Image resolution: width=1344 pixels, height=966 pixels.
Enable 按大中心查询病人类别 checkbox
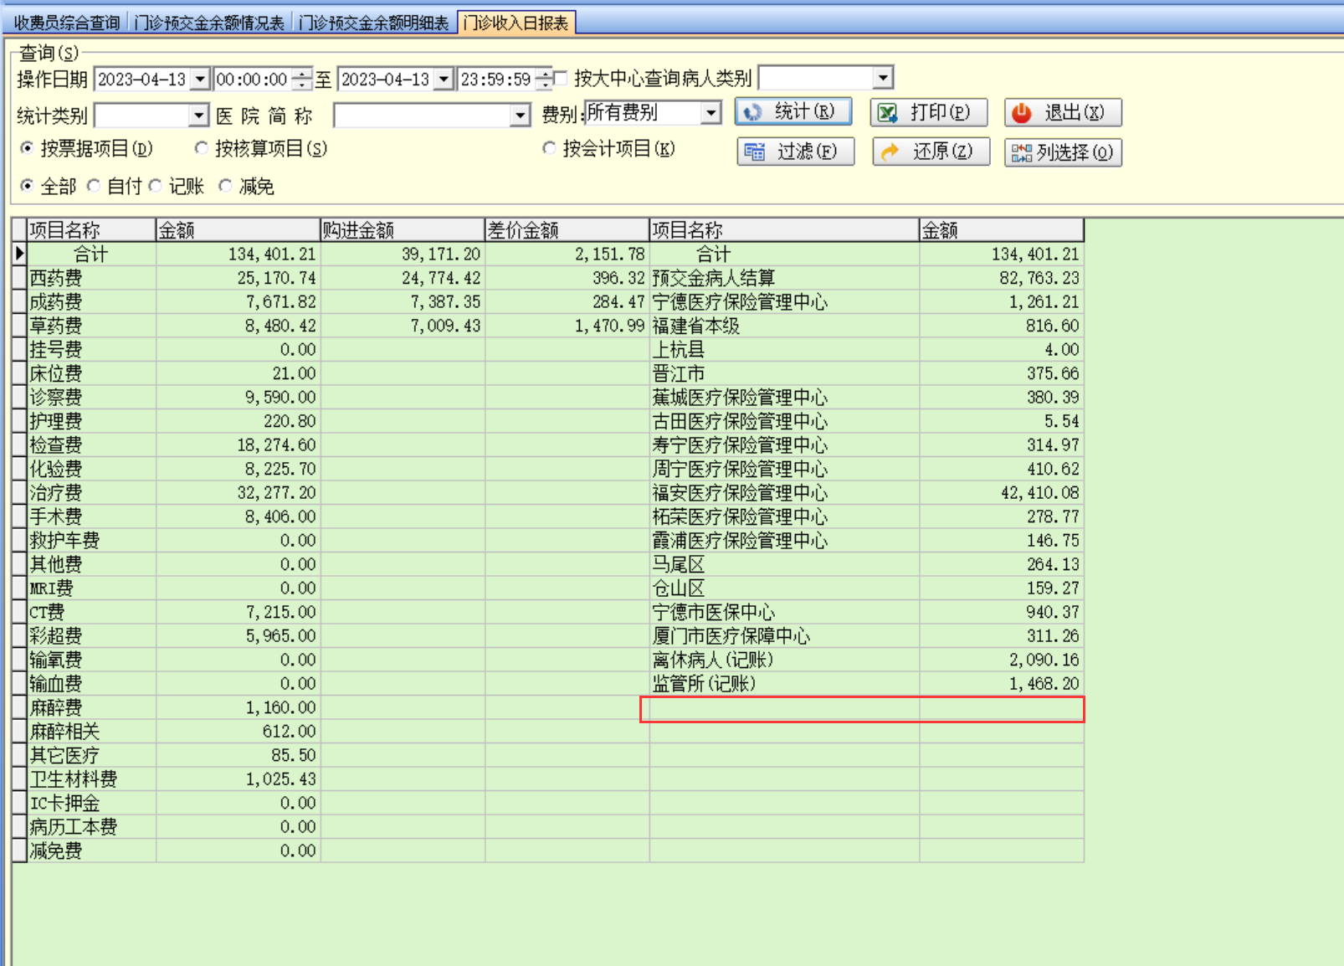(x=561, y=79)
